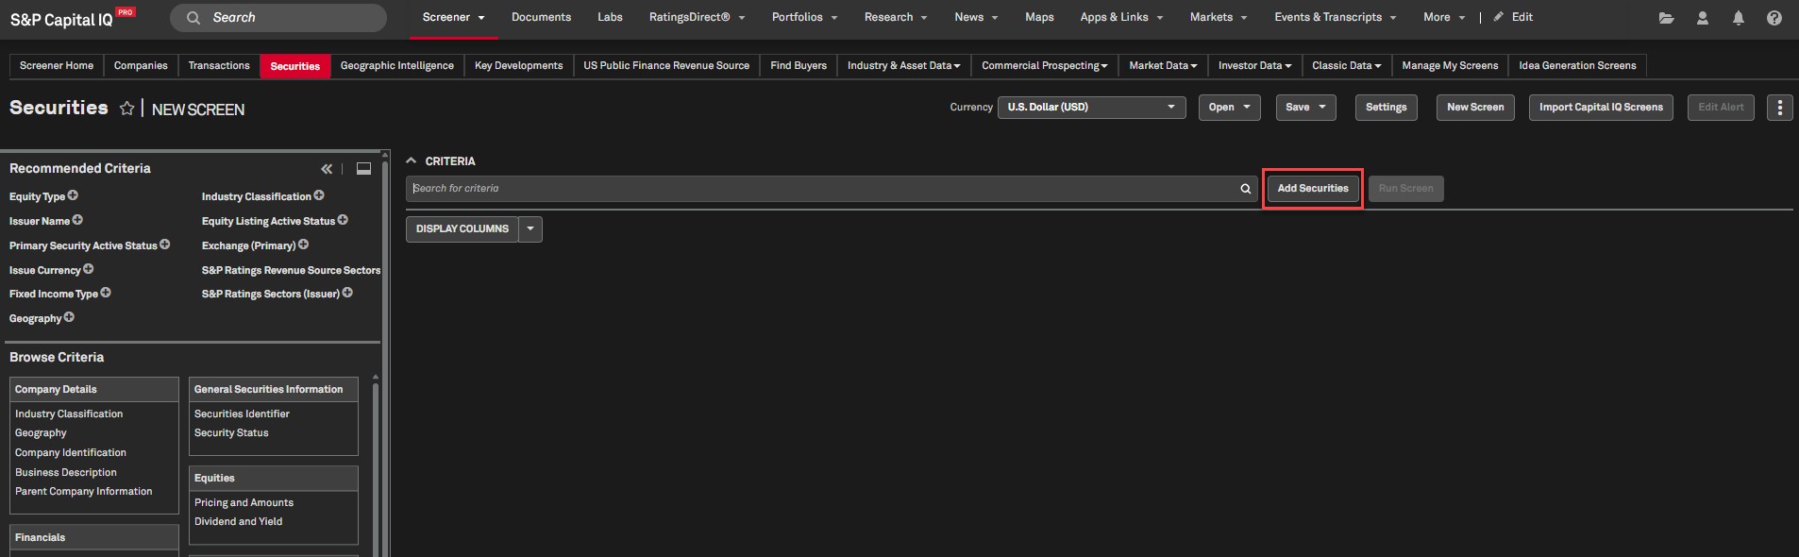
Task: Open the Display Columns dropdown arrow
Action: point(530,229)
